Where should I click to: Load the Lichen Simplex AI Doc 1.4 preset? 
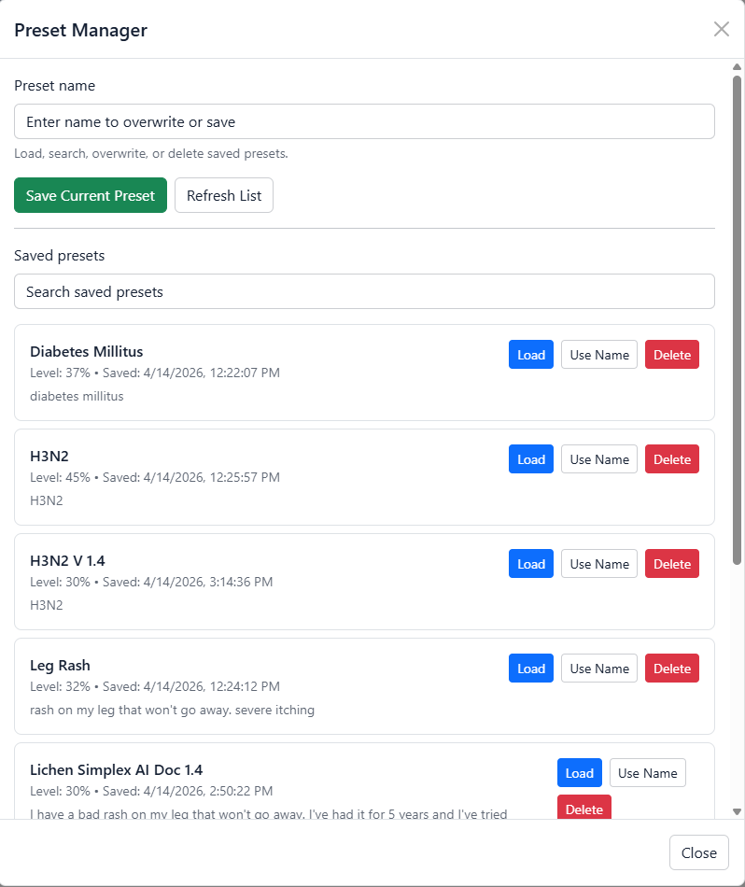point(579,773)
